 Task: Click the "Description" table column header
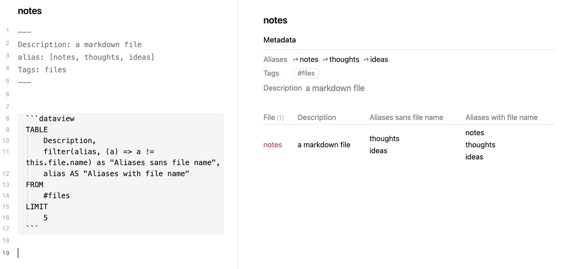pyautogui.click(x=316, y=117)
